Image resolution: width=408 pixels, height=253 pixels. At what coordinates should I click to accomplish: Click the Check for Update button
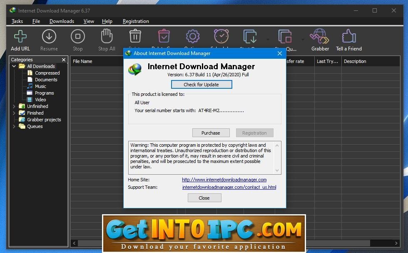pyautogui.click(x=202, y=85)
